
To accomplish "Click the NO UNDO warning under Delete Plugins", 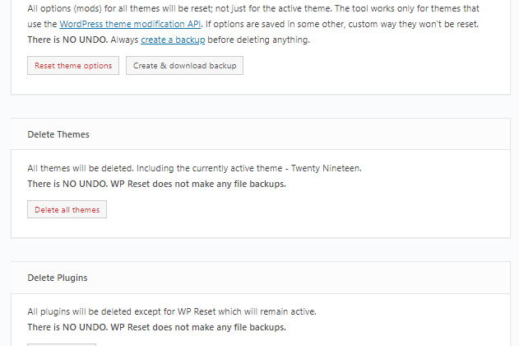I will coord(156,327).
